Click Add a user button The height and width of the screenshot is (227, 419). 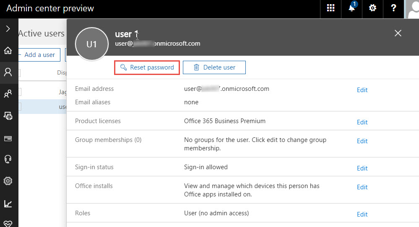point(39,55)
